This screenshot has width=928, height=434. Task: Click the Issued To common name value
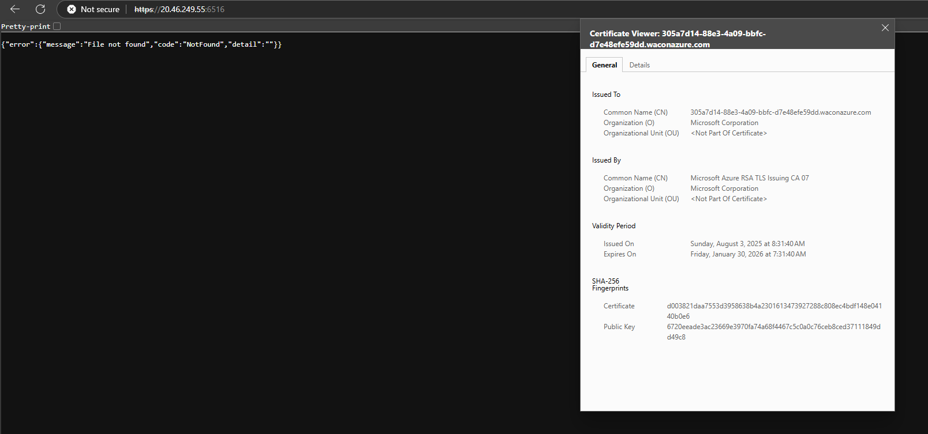coord(780,112)
